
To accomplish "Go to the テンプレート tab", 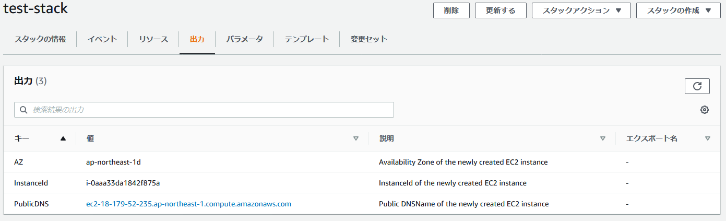I will click(306, 39).
